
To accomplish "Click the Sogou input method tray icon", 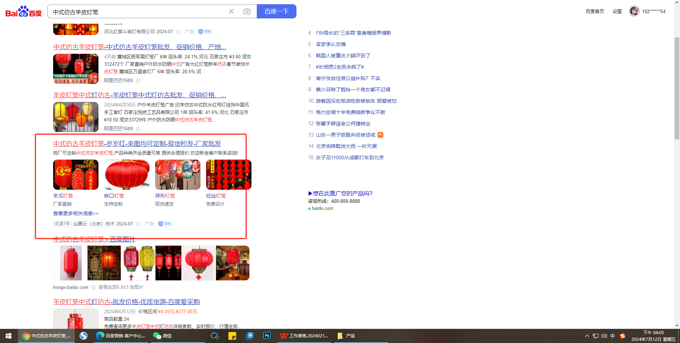I will point(623,336).
